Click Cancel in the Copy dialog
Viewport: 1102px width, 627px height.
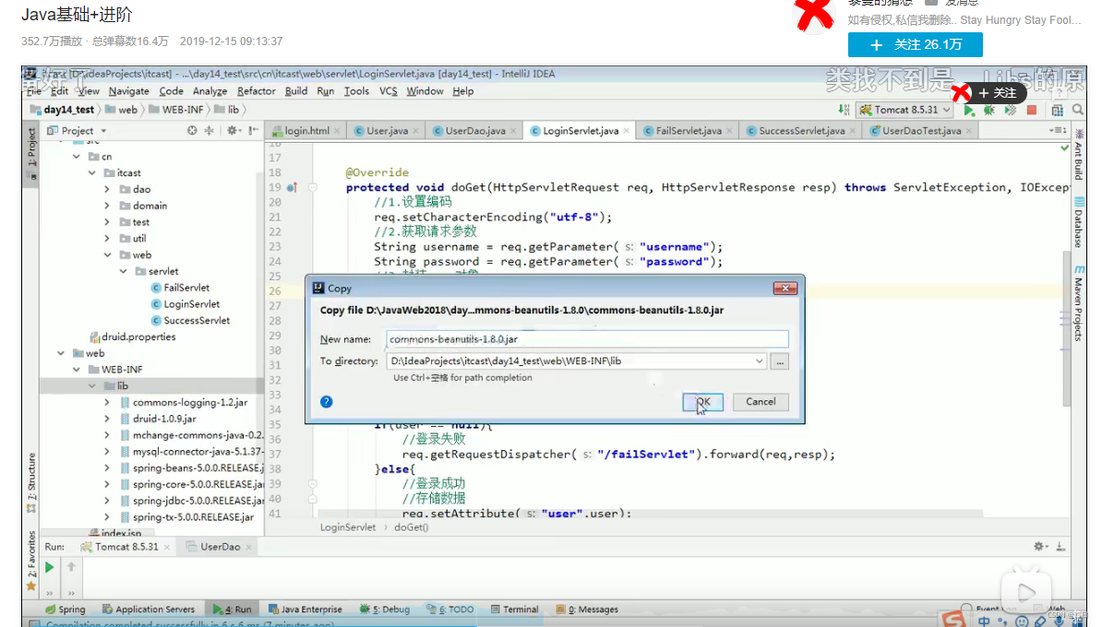[761, 402]
